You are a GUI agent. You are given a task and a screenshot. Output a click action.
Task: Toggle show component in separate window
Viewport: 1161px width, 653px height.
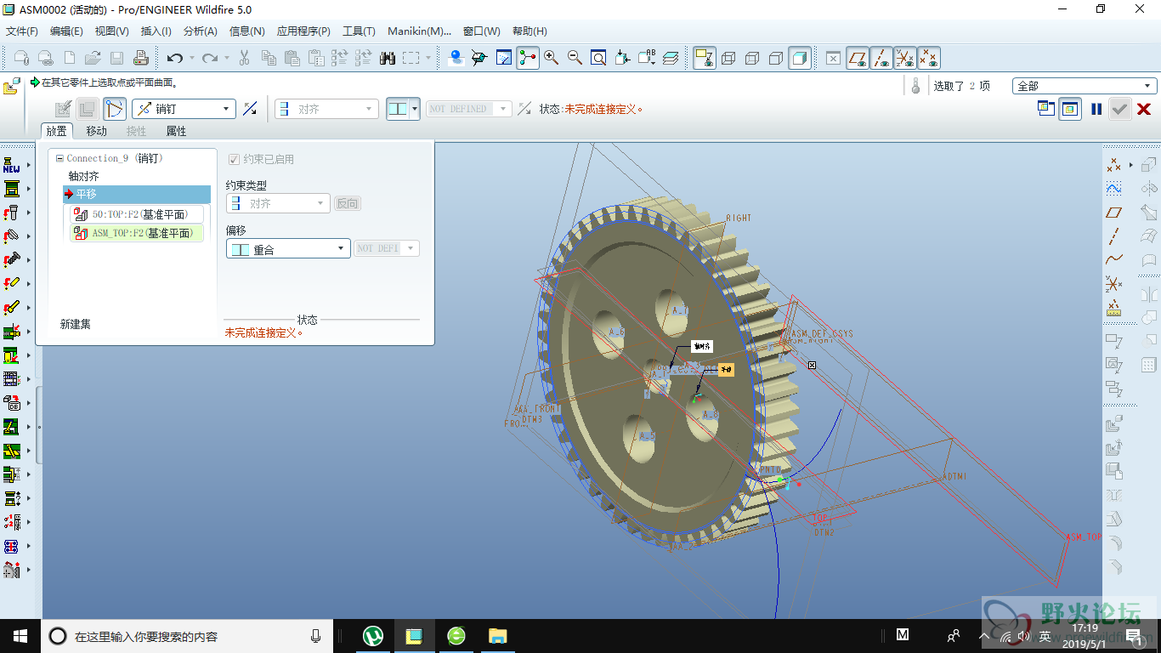1046,109
